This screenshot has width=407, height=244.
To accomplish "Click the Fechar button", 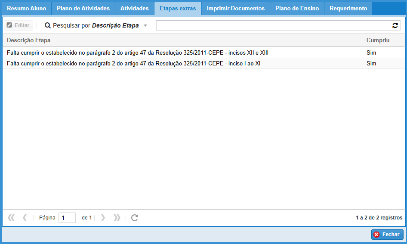I will (x=387, y=235).
